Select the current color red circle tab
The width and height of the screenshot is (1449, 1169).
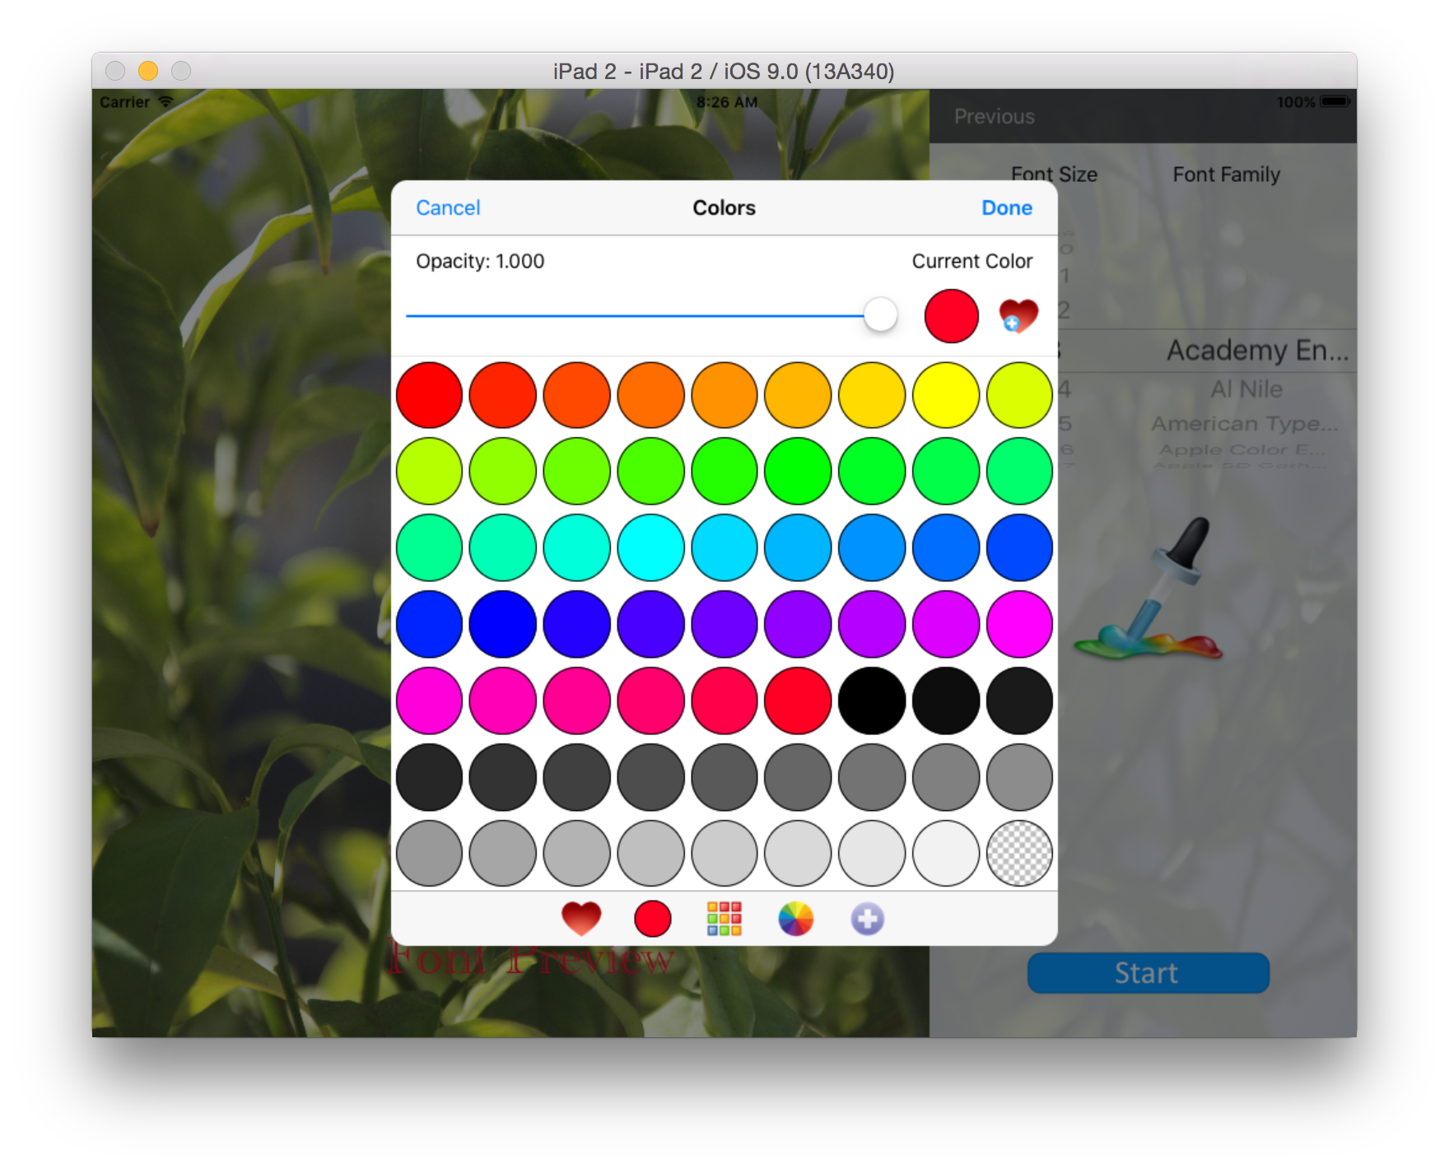coord(653,919)
